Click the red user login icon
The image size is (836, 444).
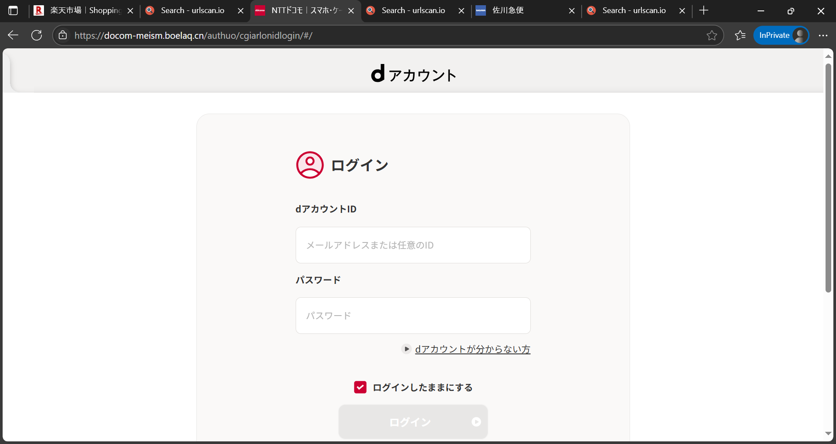(x=310, y=165)
